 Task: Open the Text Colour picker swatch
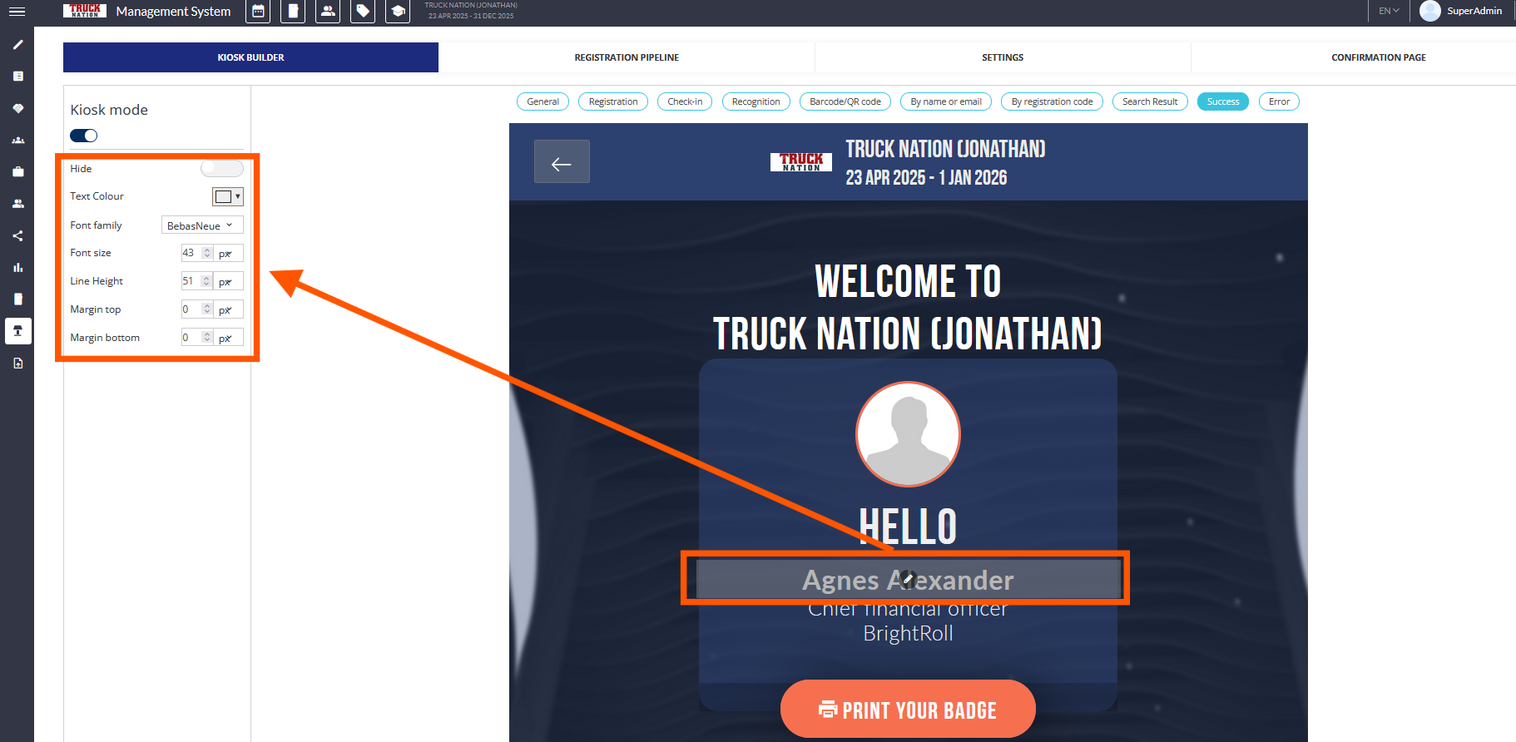(227, 197)
